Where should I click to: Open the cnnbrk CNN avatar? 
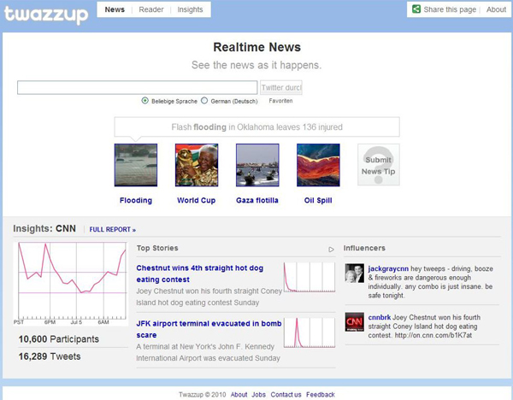(354, 322)
